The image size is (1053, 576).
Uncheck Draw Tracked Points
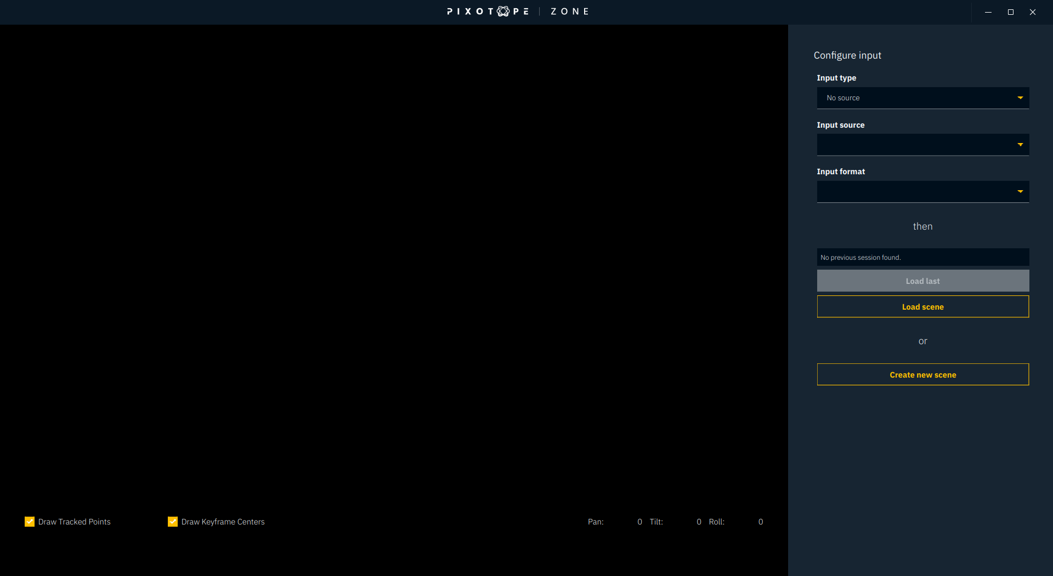pyautogui.click(x=30, y=522)
